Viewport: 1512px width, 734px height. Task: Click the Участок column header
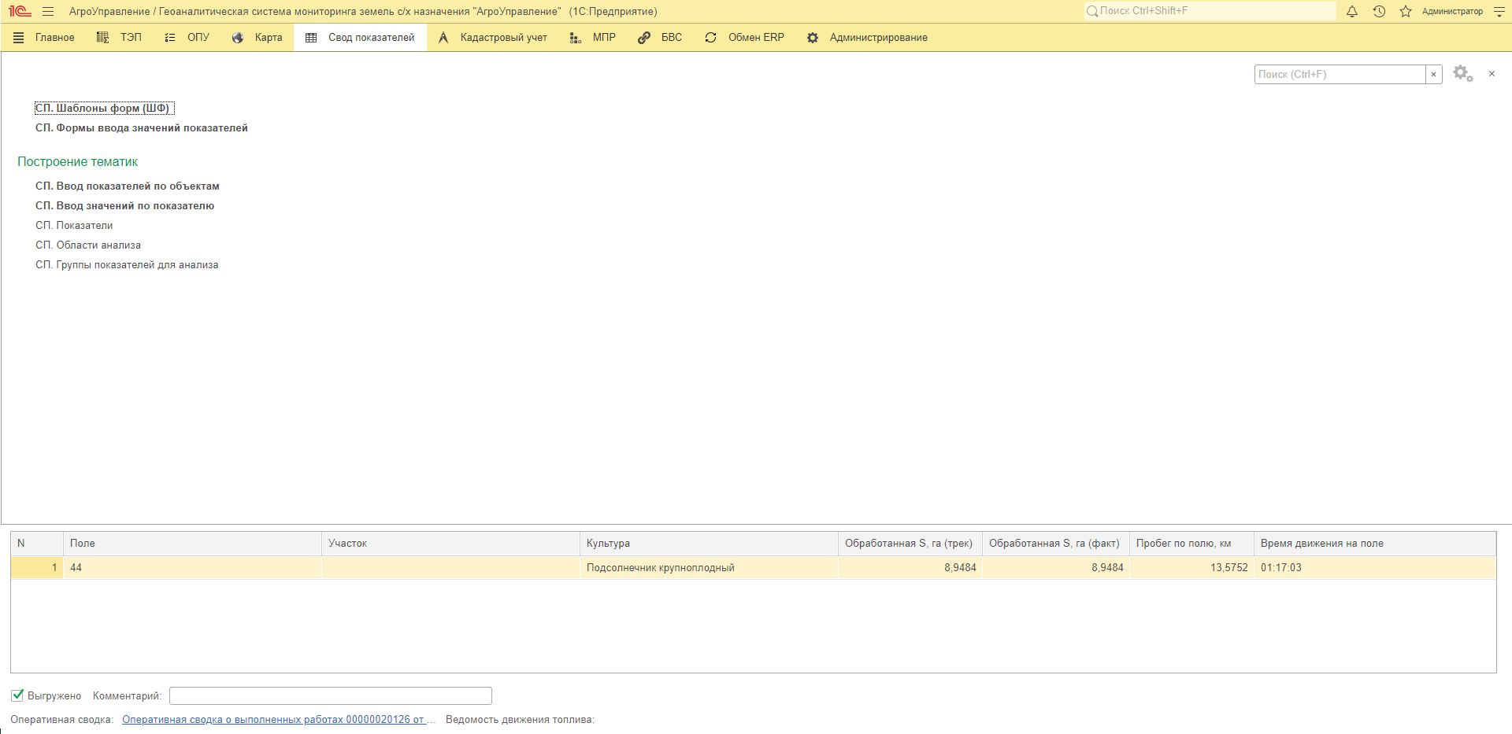point(450,544)
